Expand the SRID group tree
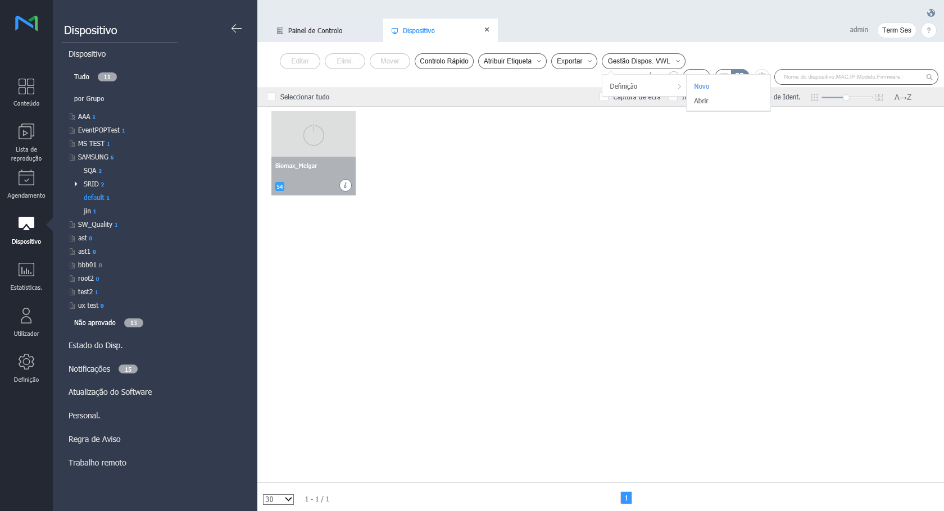 76,184
